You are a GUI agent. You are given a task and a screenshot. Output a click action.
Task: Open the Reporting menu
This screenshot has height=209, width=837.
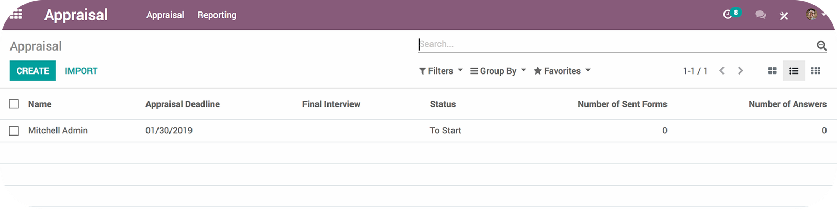(217, 15)
